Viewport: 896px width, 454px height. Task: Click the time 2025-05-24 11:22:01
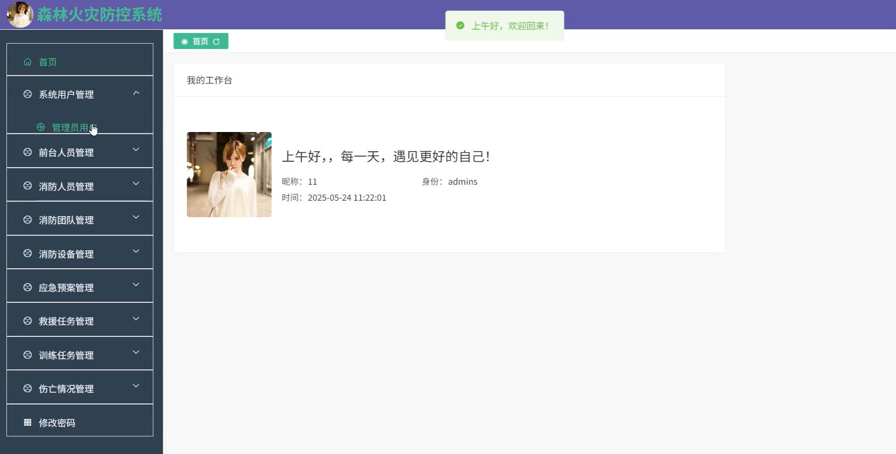click(347, 197)
